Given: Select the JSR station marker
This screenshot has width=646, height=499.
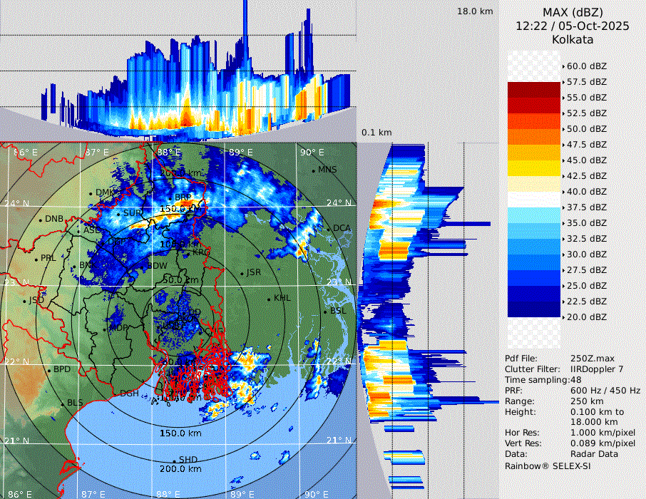Looking at the screenshot, I should pos(241,273).
